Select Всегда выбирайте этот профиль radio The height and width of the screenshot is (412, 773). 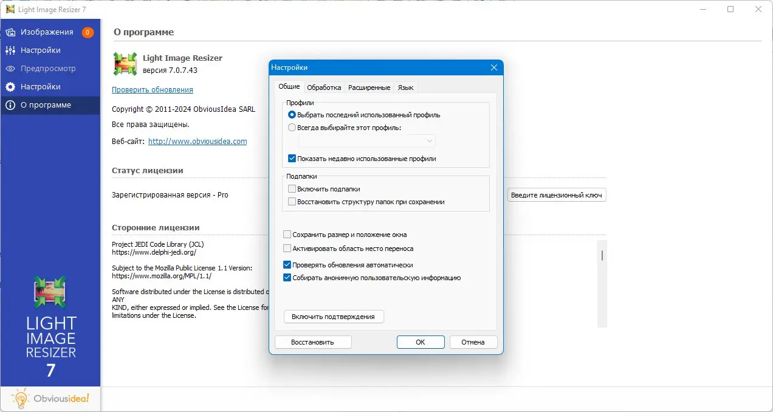tap(292, 128)
